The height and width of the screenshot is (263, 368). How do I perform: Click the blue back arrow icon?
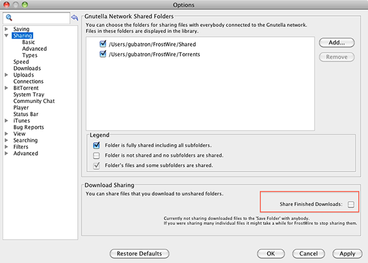(75, 18)
